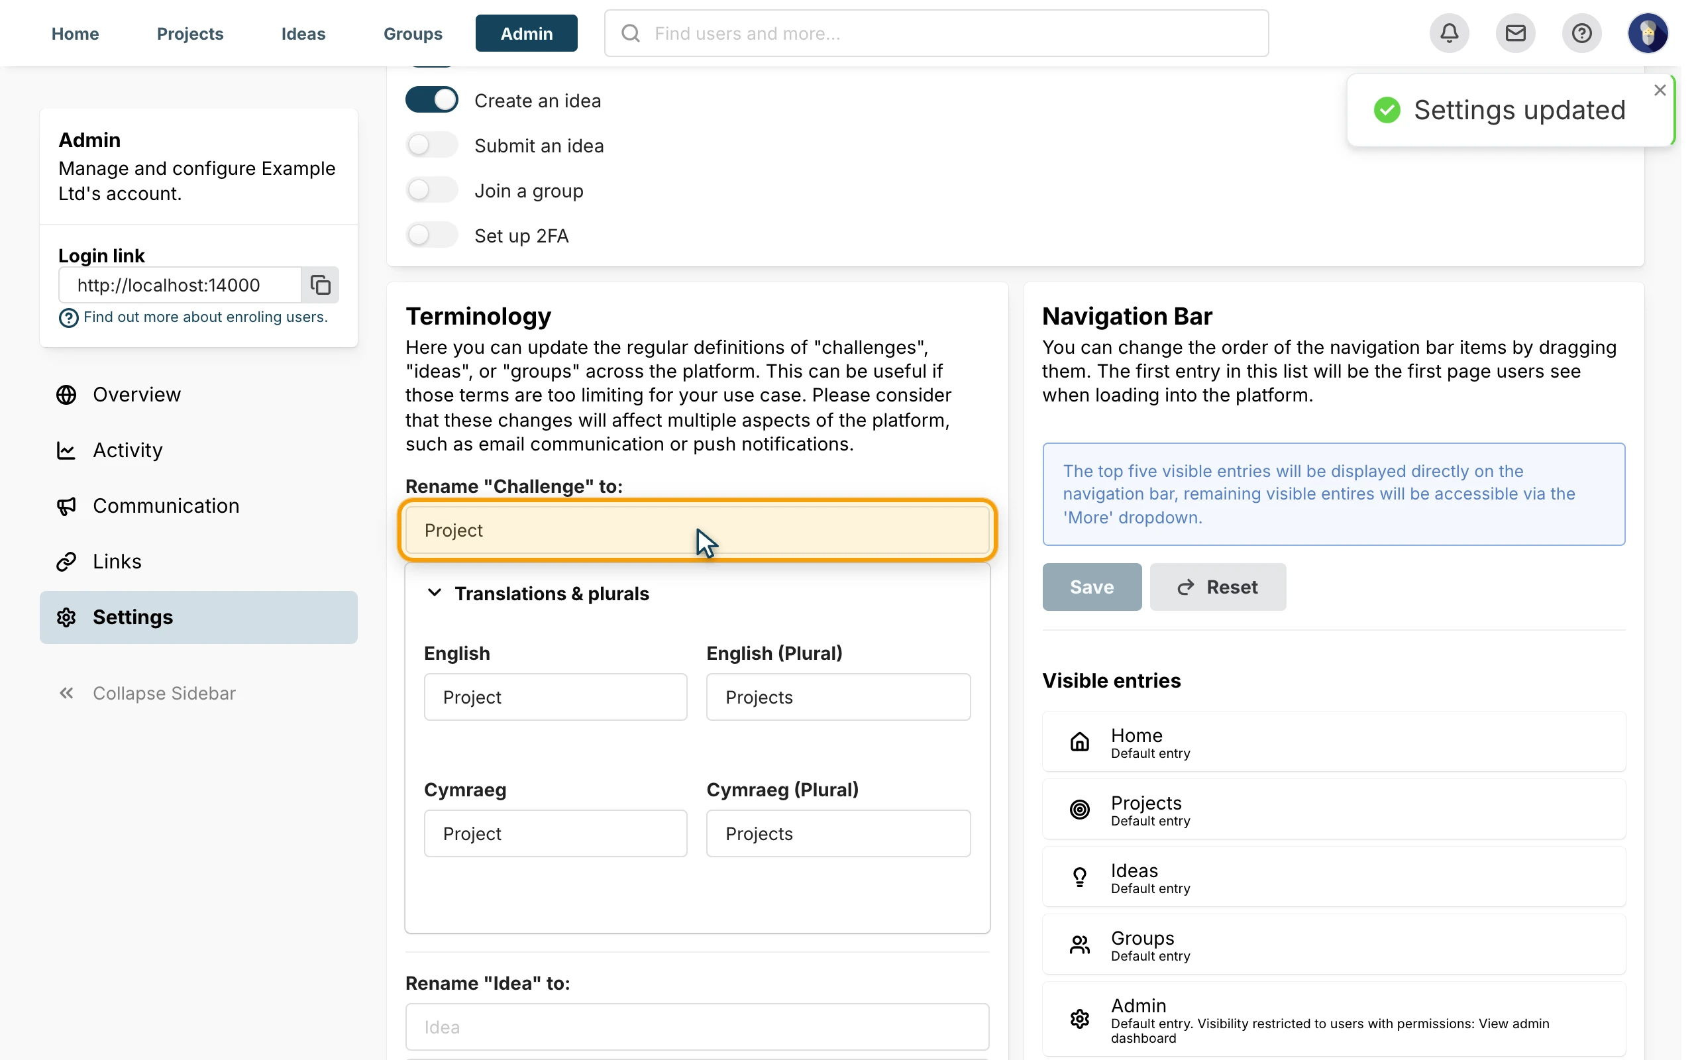Collapse the Translations & plurals section

(x=537, y=593)
